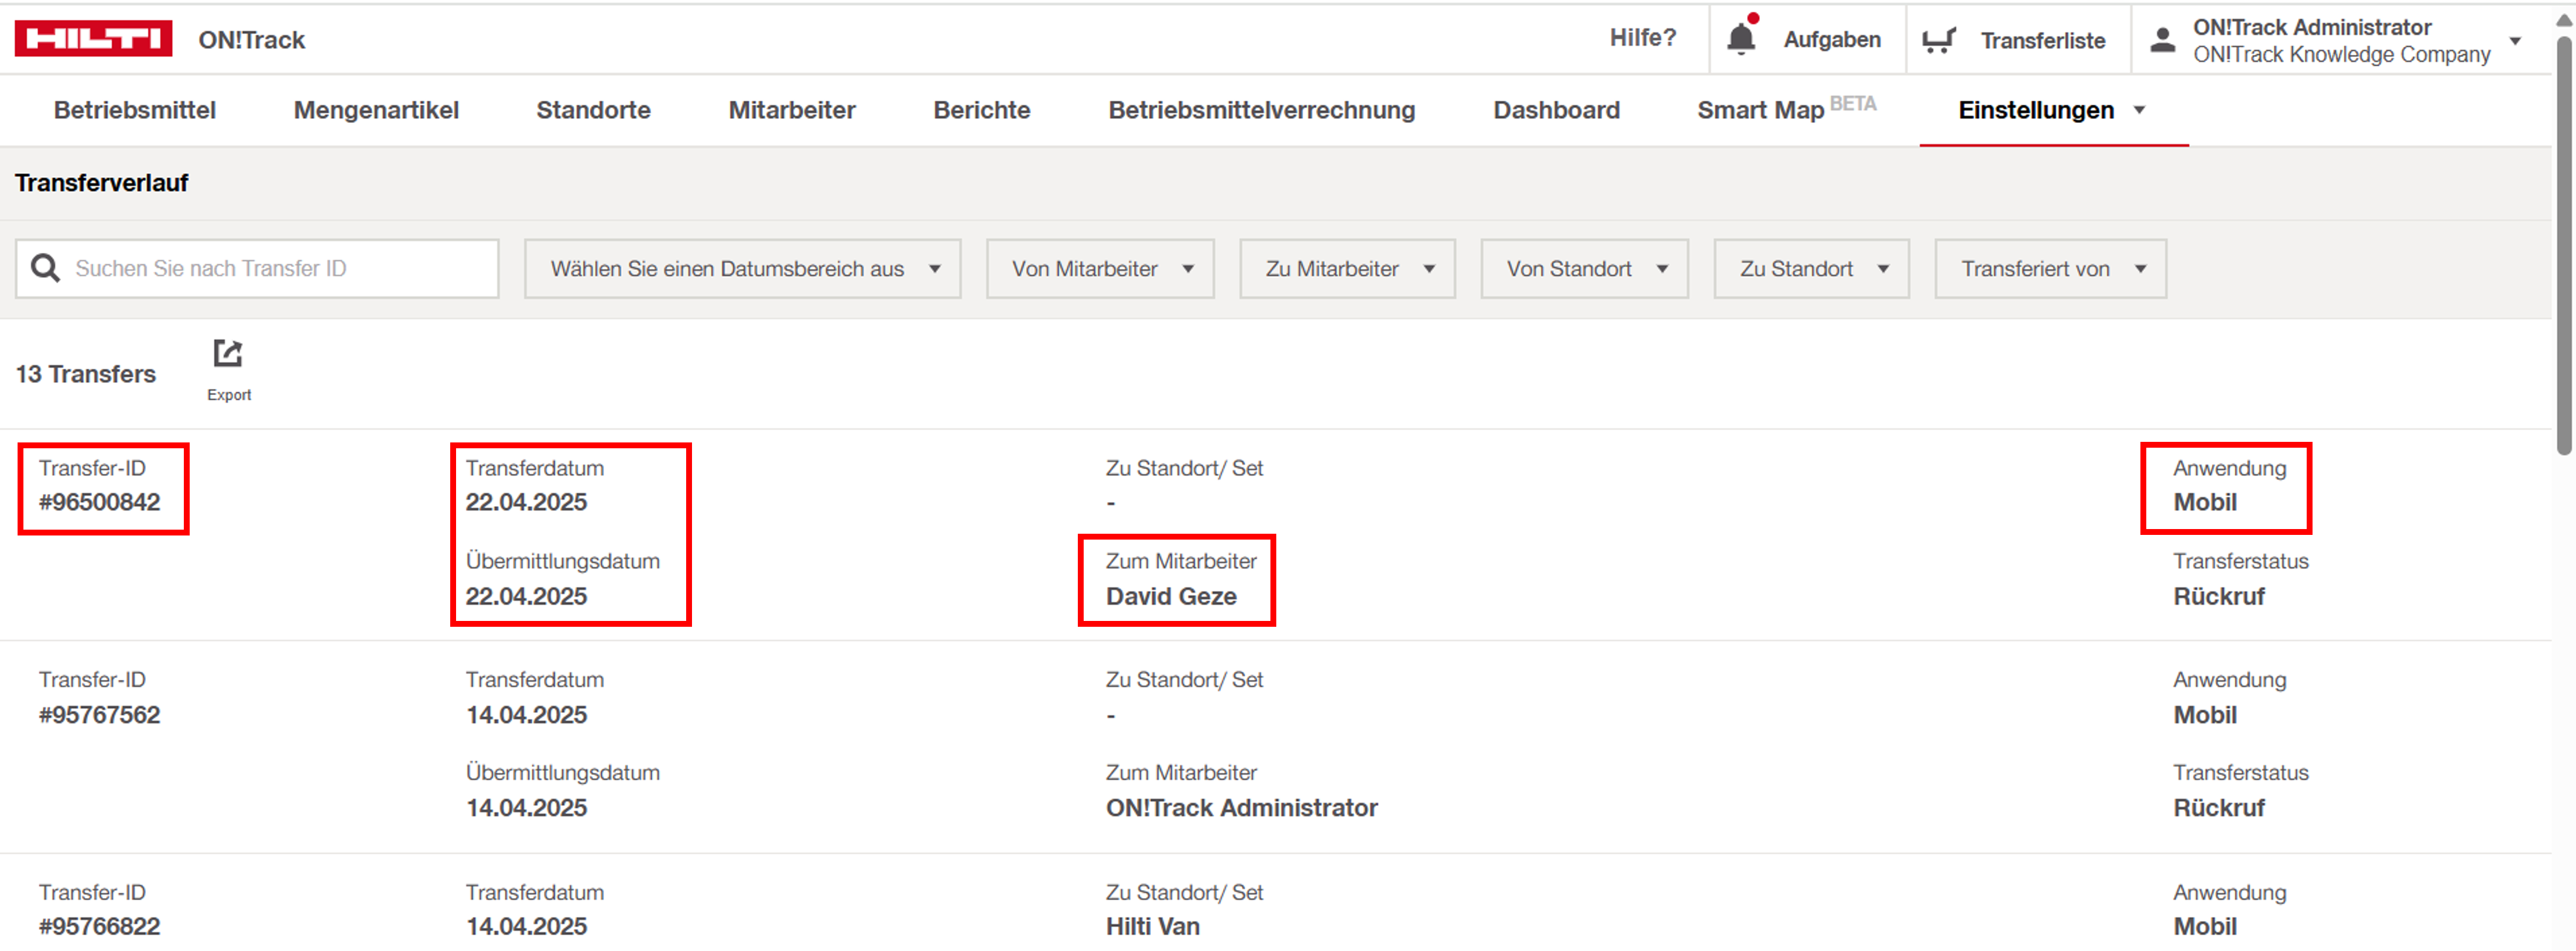Expand the account menu arrow
Viewport: 2576px width, 951px height.
2515,41
